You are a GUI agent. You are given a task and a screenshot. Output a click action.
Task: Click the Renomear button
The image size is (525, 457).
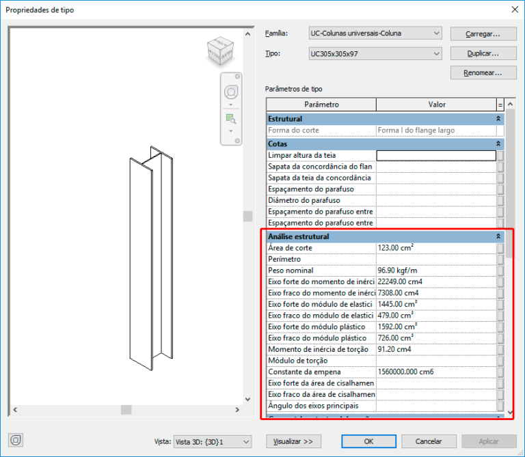(x=482, y=72)
